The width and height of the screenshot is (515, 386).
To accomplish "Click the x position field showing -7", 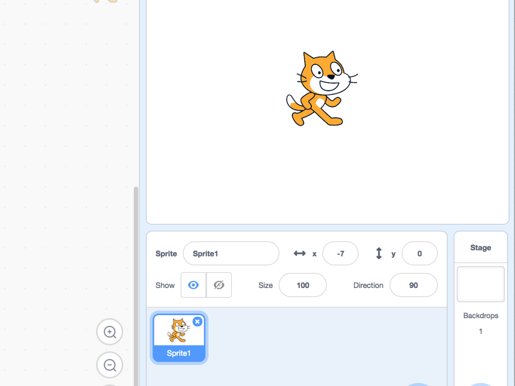I will pos(340,253).
